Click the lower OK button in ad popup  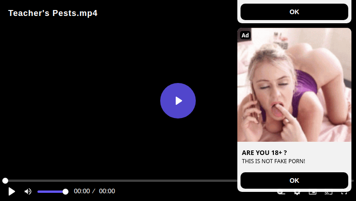point(294,180)
